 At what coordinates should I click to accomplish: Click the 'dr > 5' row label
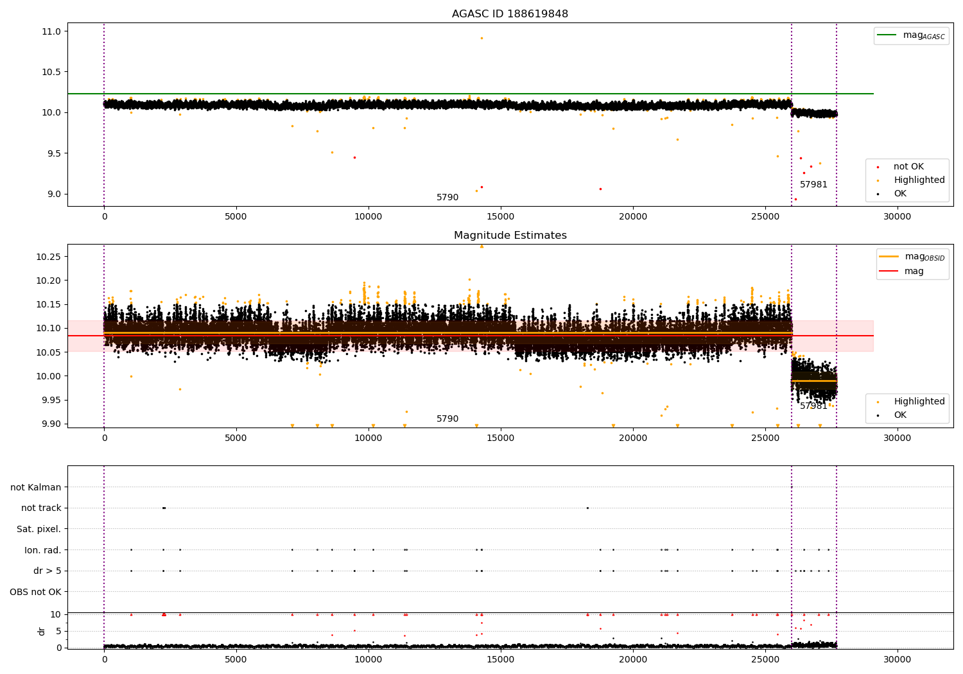pos(48,571)
